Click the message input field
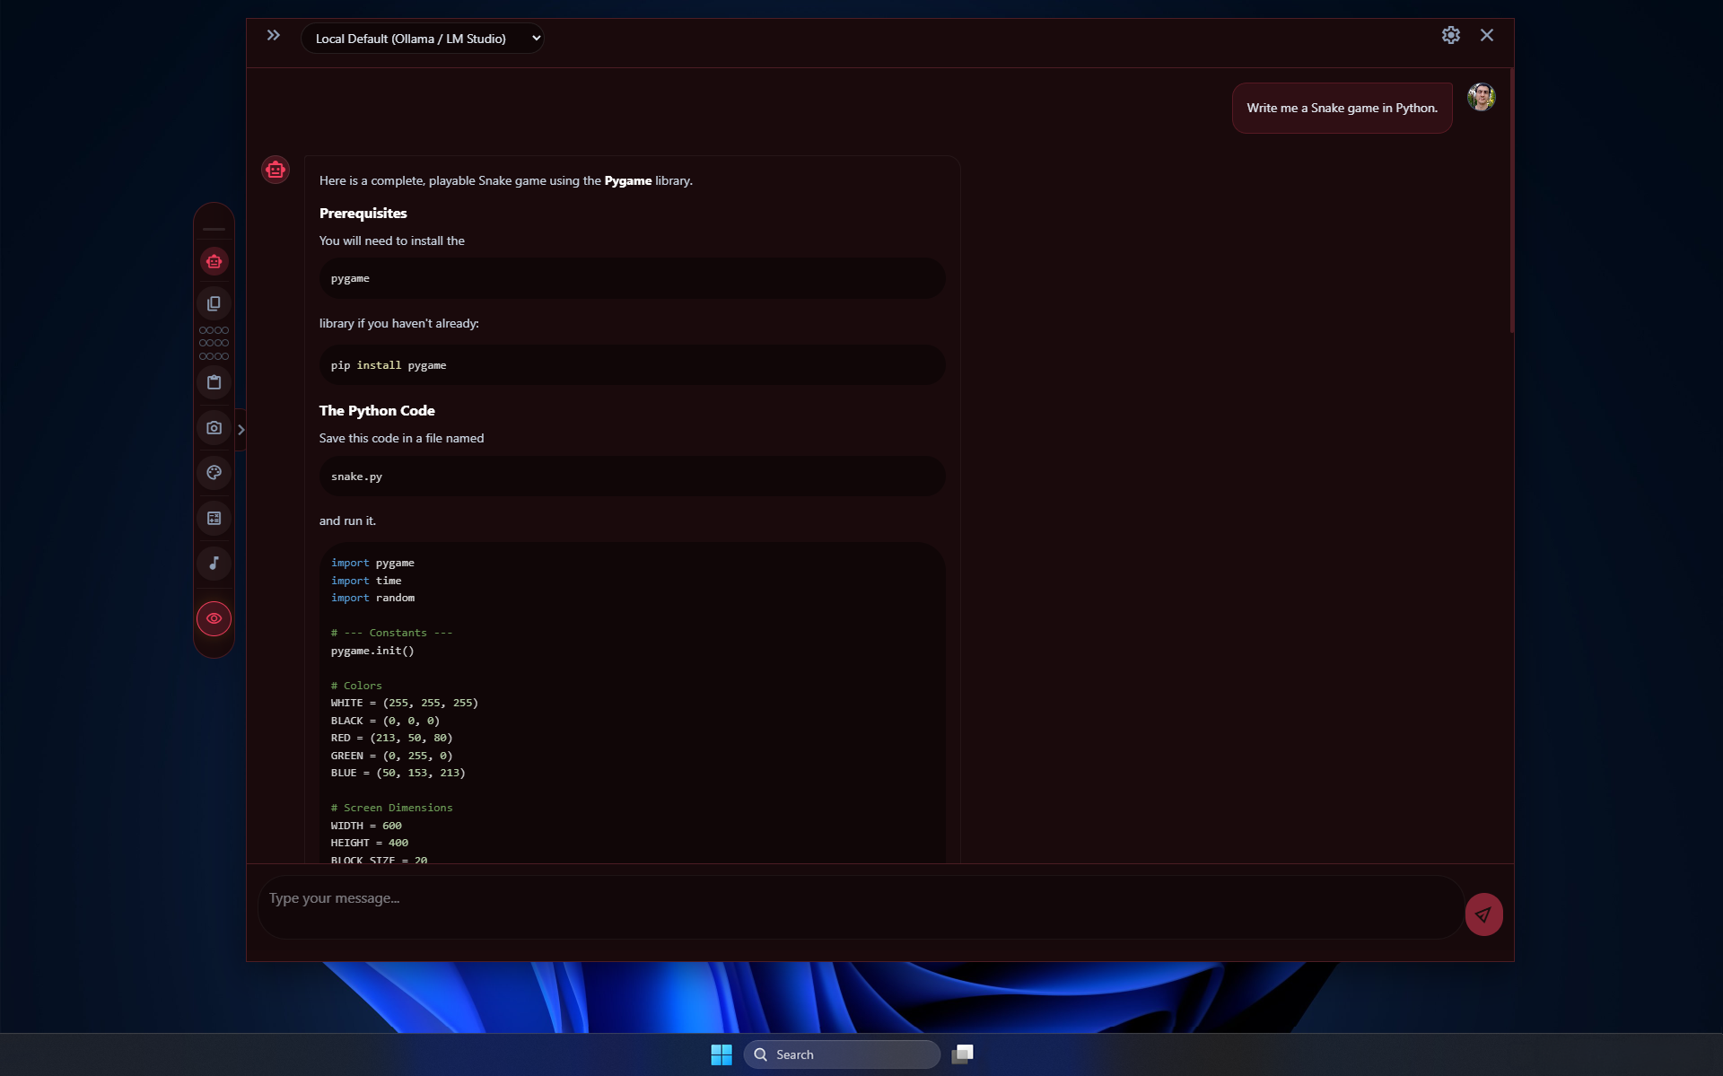 860,908
